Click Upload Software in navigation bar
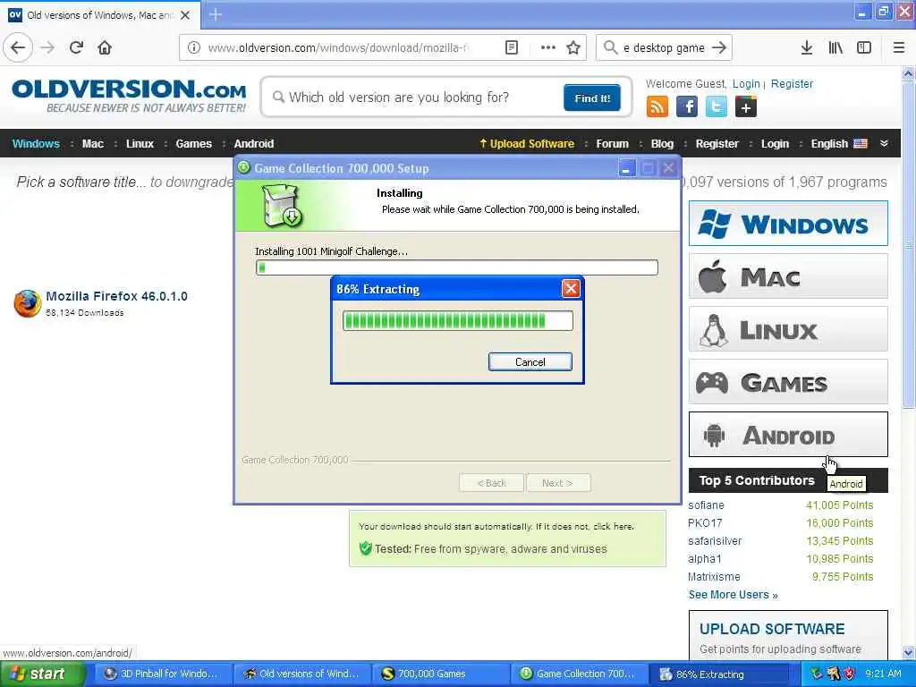916x687 pixels. click(x=527, y=144)
